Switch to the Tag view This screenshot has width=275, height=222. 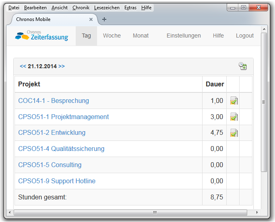(86, 36)
